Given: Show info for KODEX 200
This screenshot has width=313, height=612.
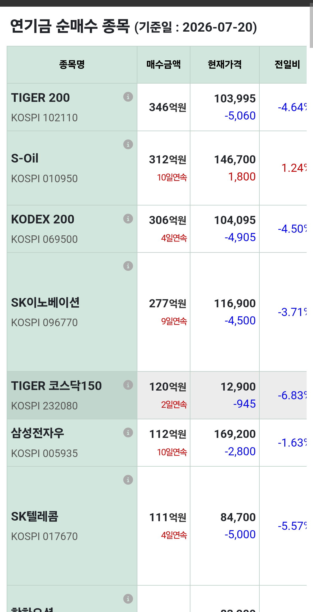Looking at the screenshot, I should click(128, 219).
